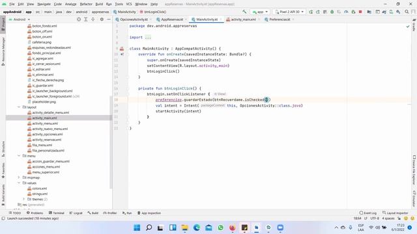Expand the folded import block
Screen dimensions: 417x234
(x=148, y=38)
